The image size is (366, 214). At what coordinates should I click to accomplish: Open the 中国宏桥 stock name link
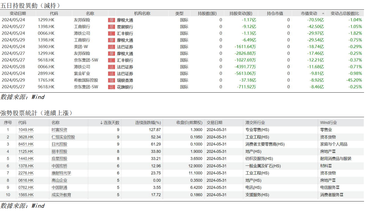point(59,166)
